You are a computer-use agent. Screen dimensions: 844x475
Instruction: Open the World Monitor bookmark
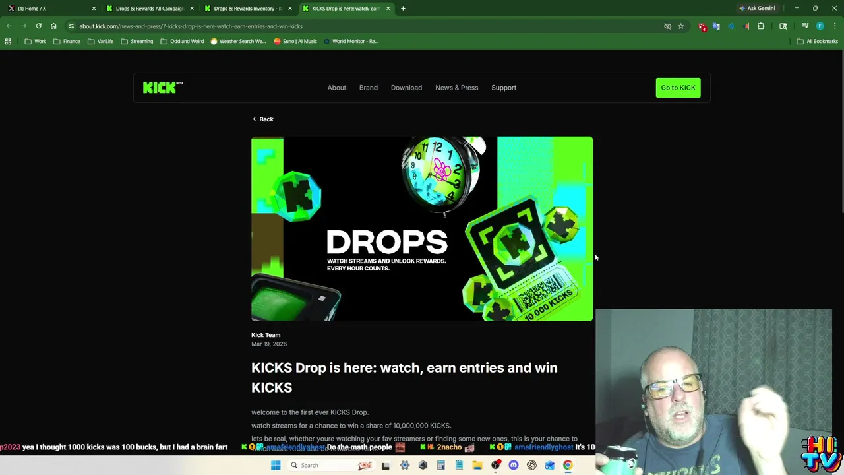(x=350, y=41)
